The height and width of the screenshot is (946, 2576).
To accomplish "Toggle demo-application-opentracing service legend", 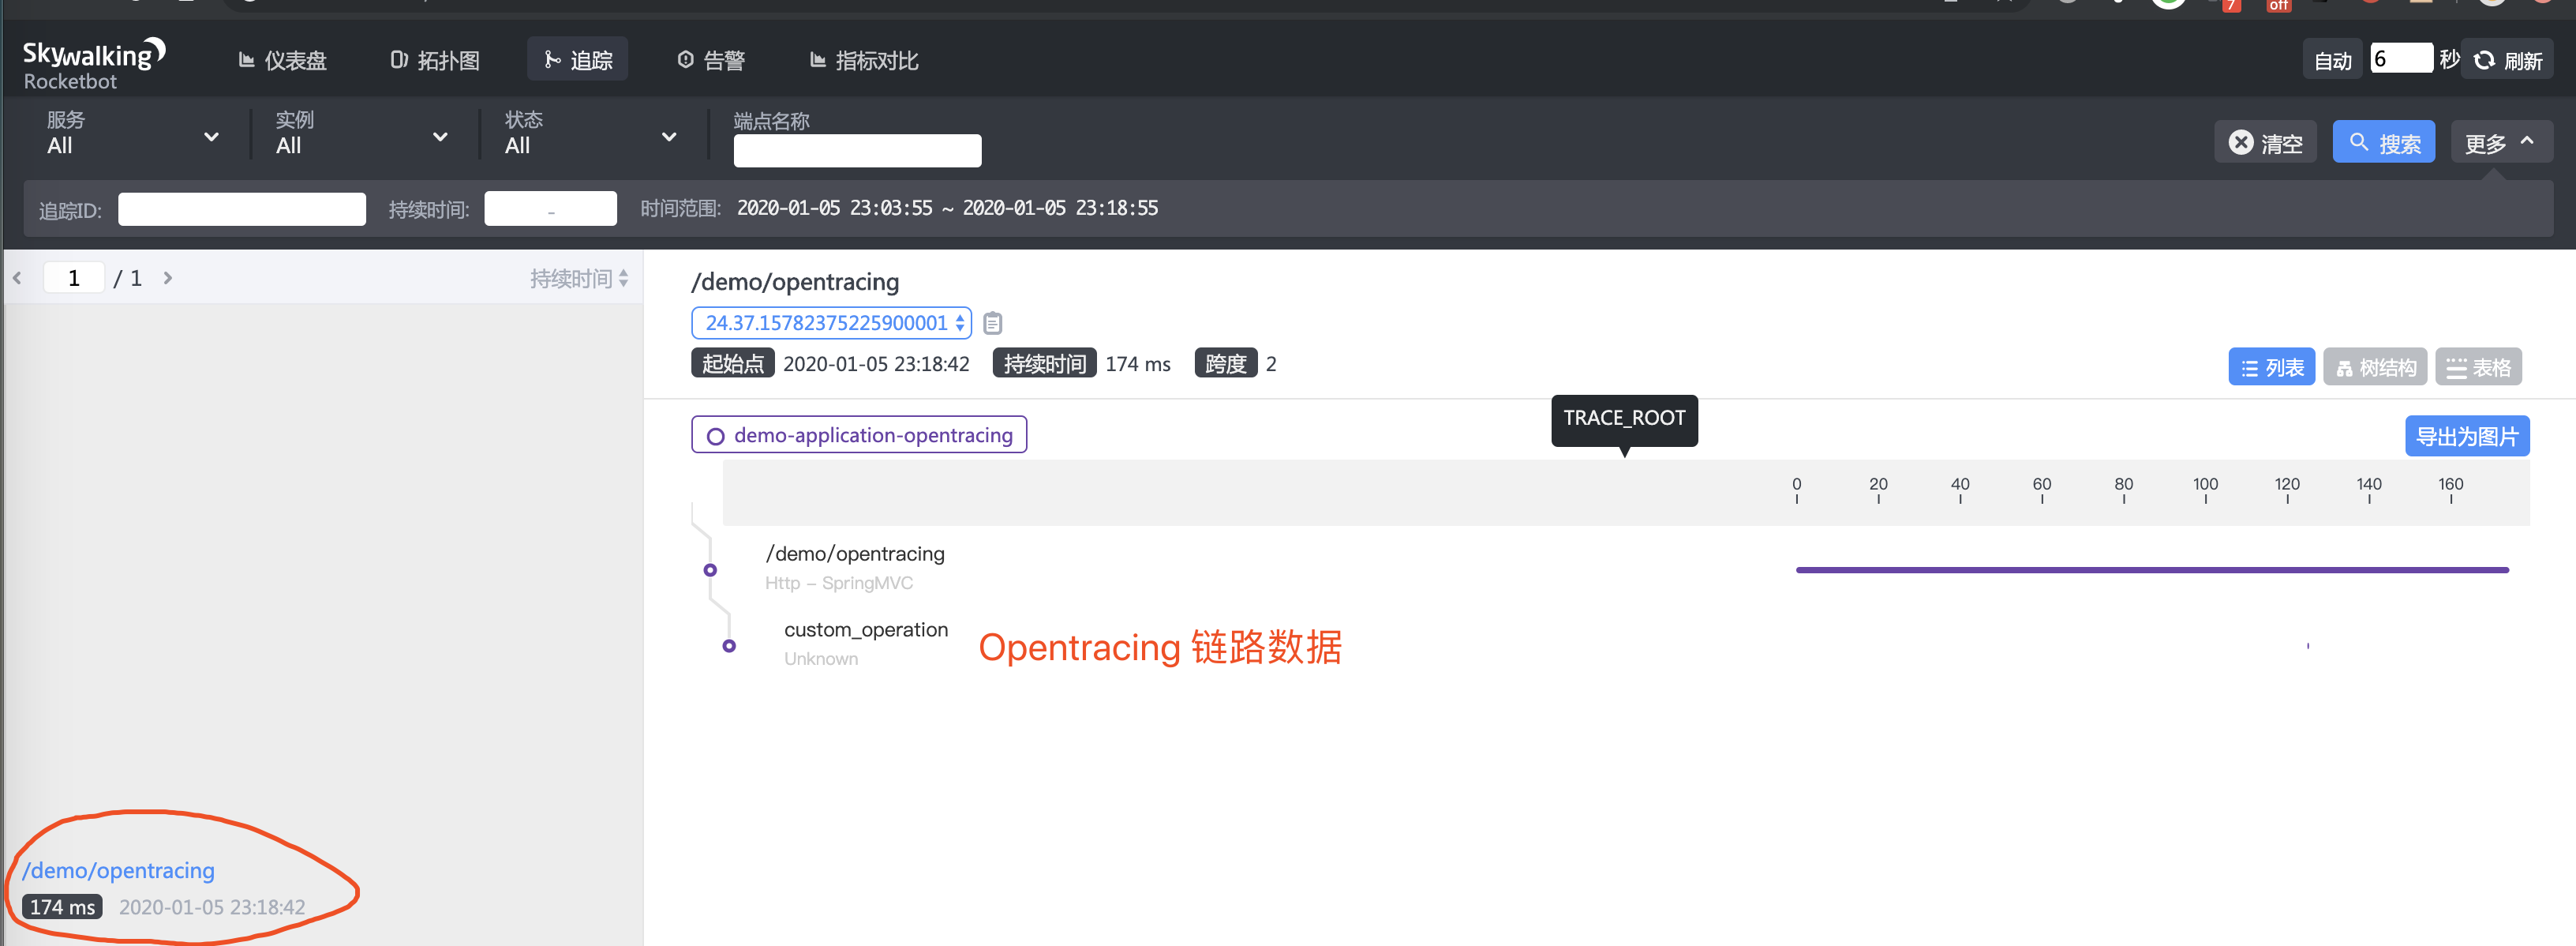I will (859, 435).
